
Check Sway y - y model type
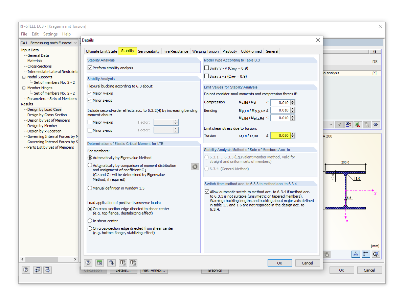(x=207, y=68)
